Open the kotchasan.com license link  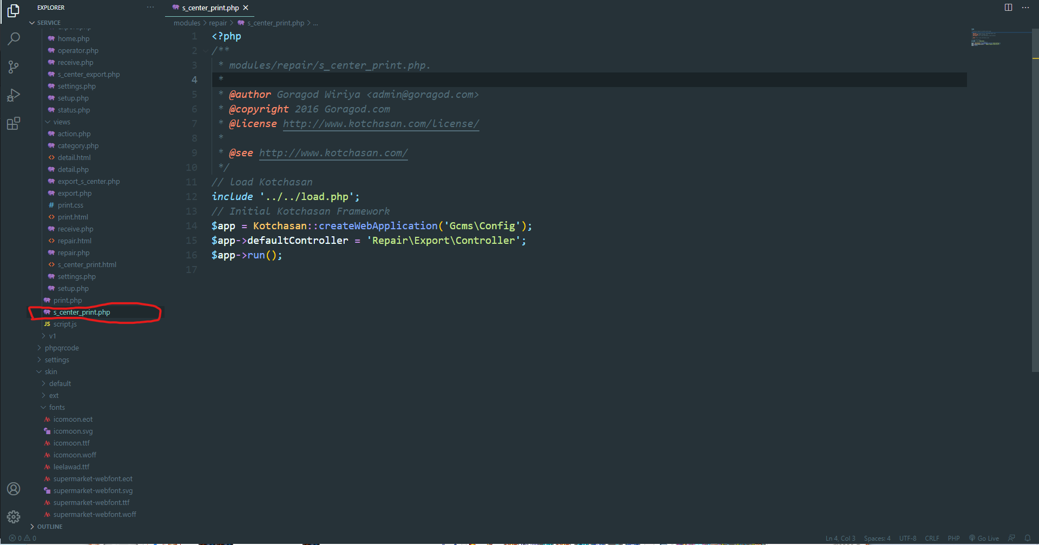click(x=381, y=124)
